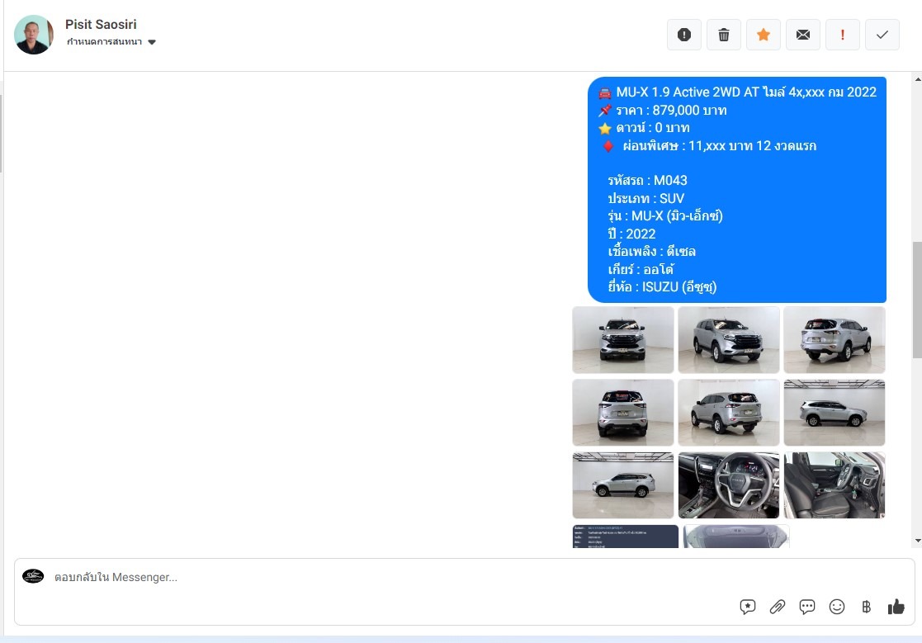Screen dimensions: 922x643
Task: Delete the conversation with trash icon
Action: tap(724, 35)
